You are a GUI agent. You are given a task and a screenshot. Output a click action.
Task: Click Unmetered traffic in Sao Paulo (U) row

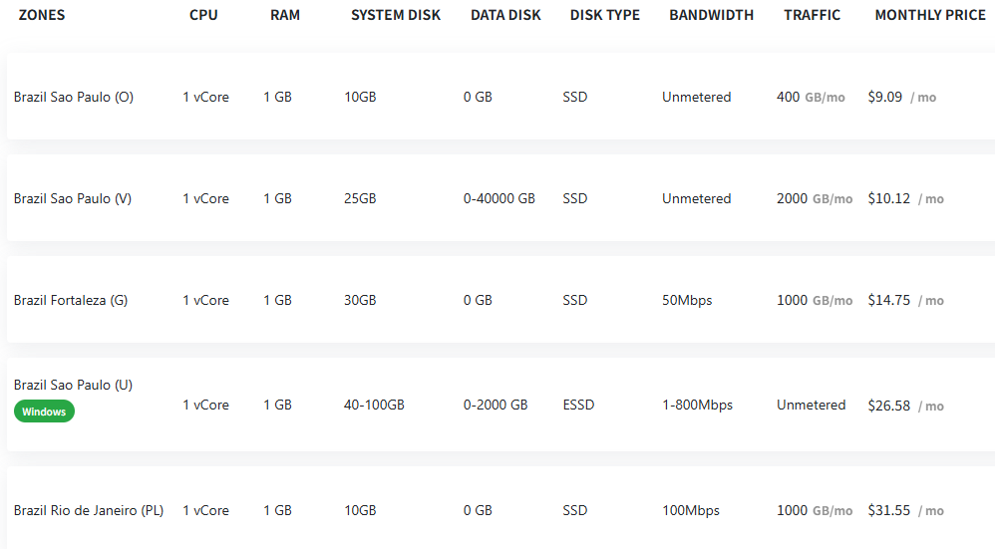[x=811, y=406]
